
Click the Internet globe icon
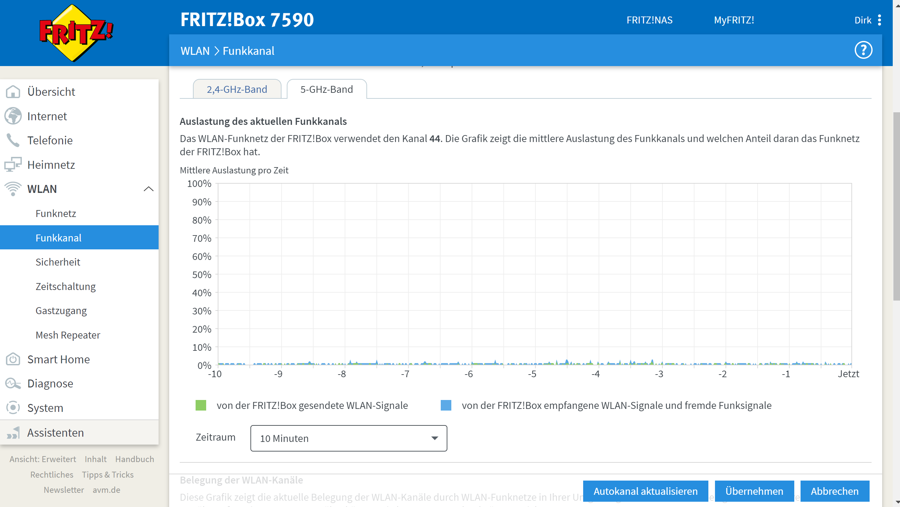(13, 116)
